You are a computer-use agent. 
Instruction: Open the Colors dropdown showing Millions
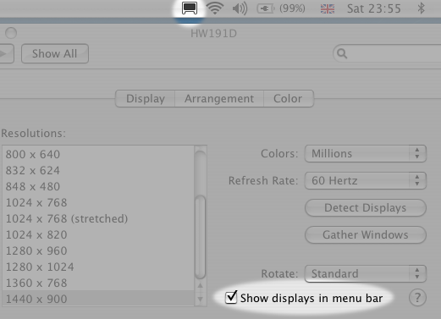point(366,154)
